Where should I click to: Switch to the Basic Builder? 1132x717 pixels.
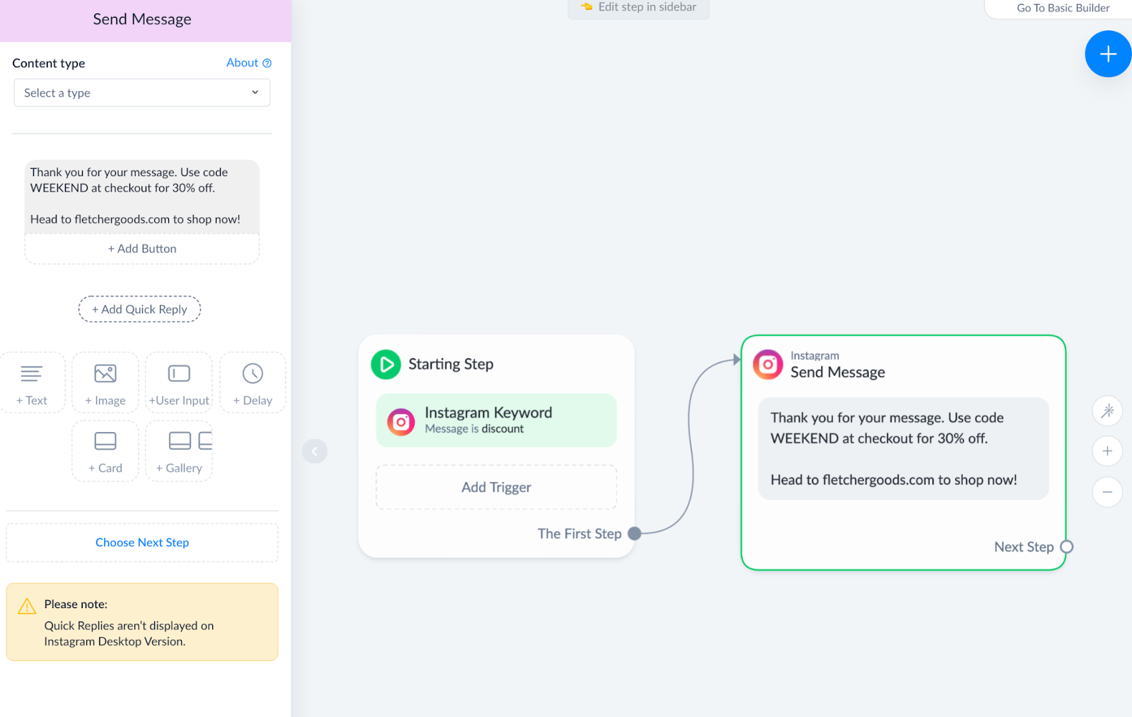click(1063, 8)
